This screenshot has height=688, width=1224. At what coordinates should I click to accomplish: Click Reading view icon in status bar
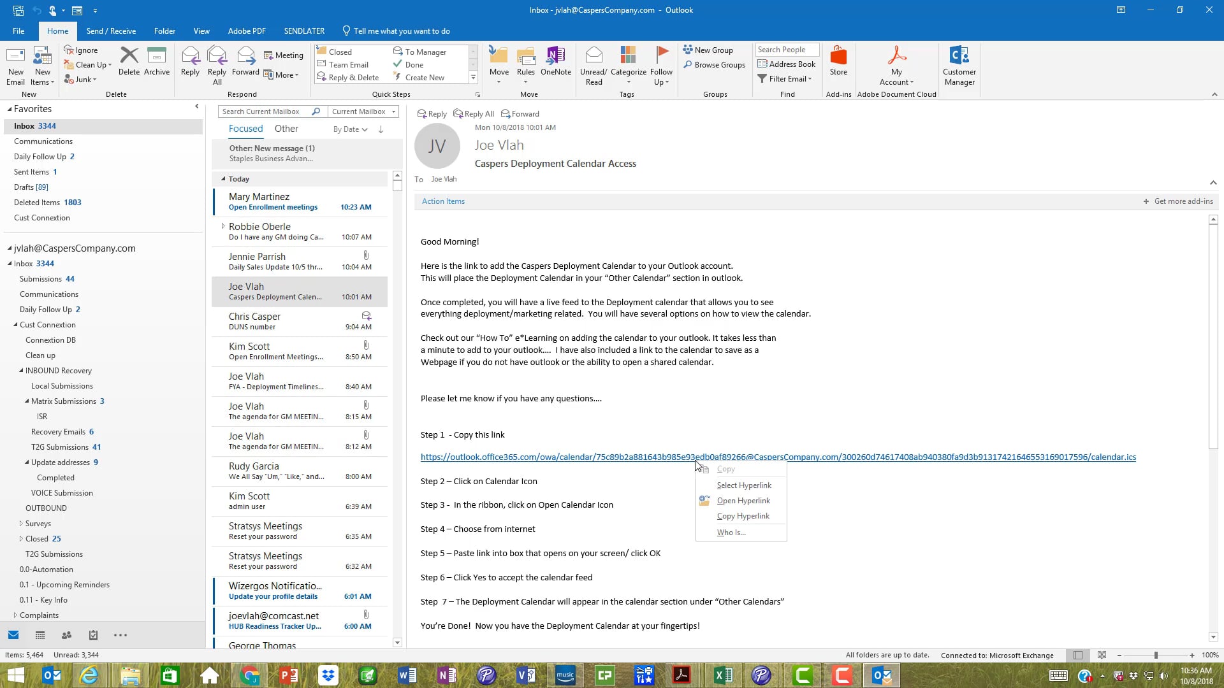tap(1102, 655)
